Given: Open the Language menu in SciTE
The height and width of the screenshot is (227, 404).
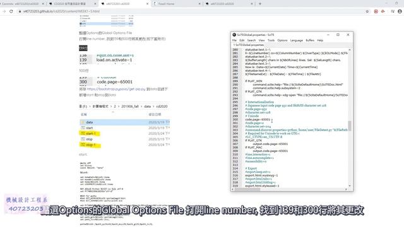Looking at the screenshot, I should pos(296,40).
